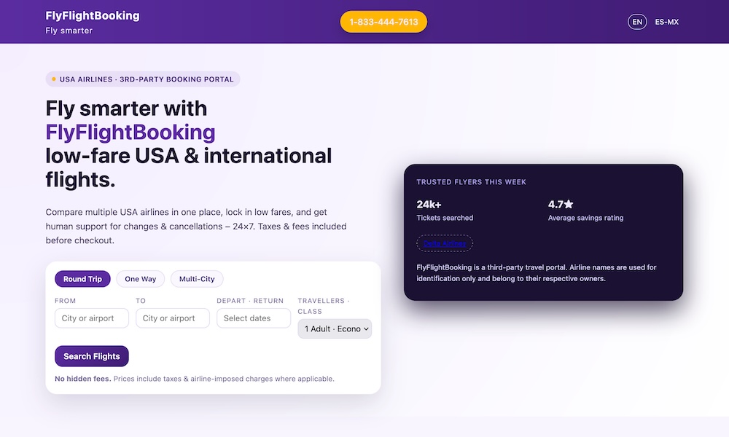Click the yellow dot in the USA Airlines badge
Image resolution: width=729 pixels, height=437 pixels.
(x=52, y=79)
